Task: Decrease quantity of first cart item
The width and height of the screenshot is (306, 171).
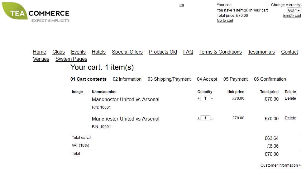Action: (212, 99)
